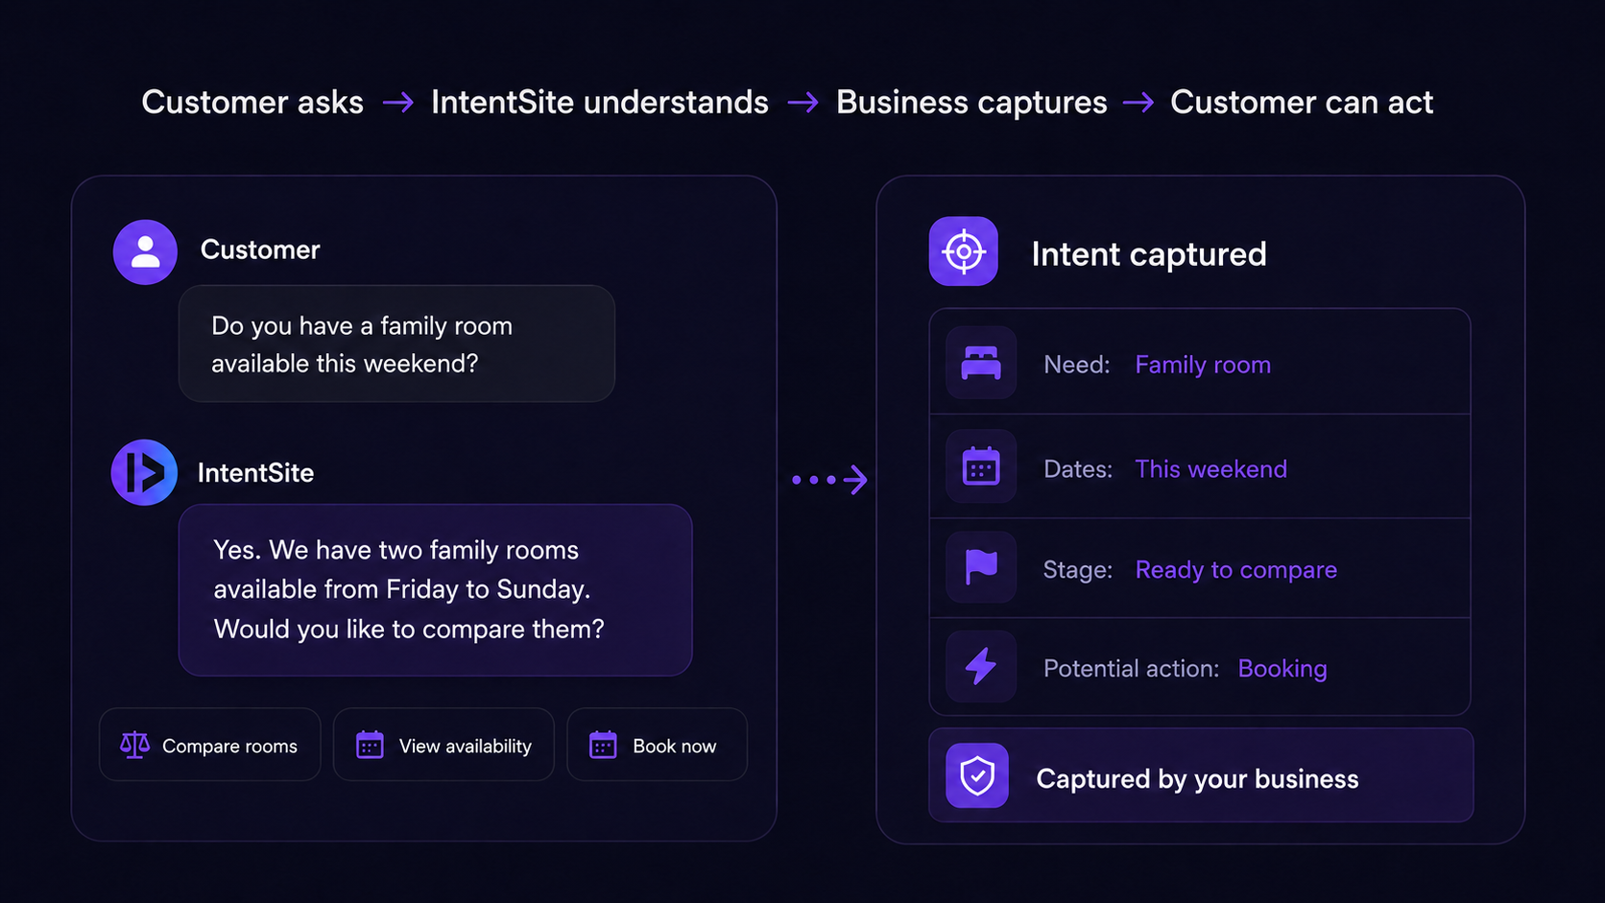
Task: Click the "Stage:" label
Action: click(x=1078, y=570)
